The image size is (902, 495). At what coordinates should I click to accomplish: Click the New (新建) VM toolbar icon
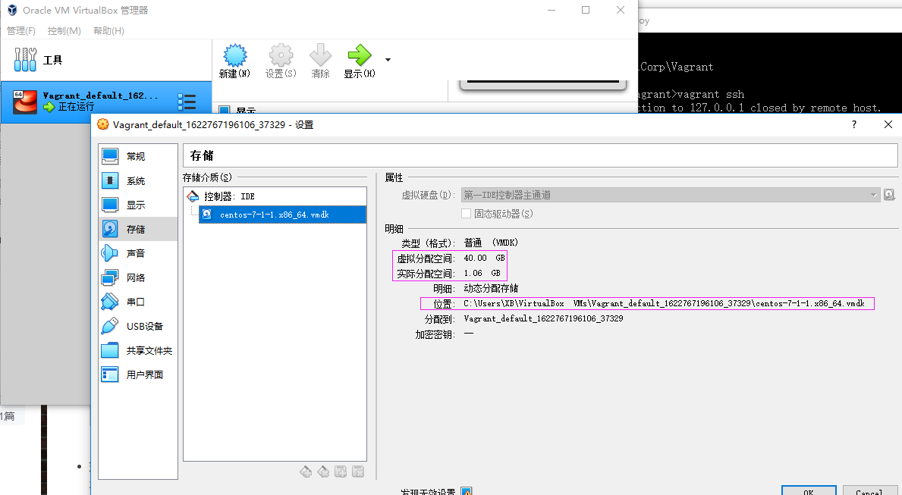(234, 56)
